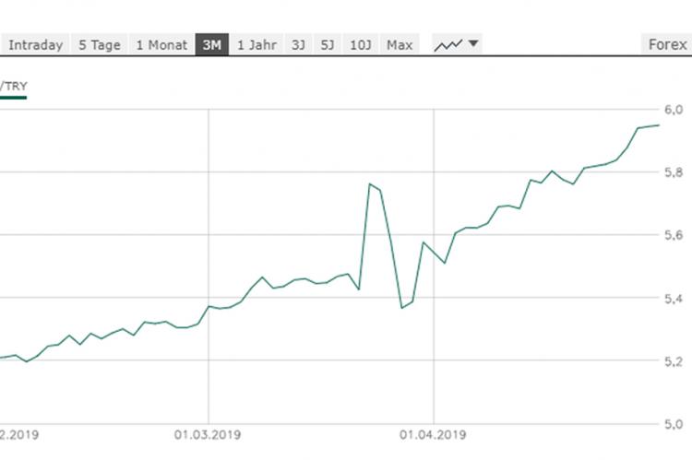Show the Max time range

pyautogui.click(x=400, y=44)
